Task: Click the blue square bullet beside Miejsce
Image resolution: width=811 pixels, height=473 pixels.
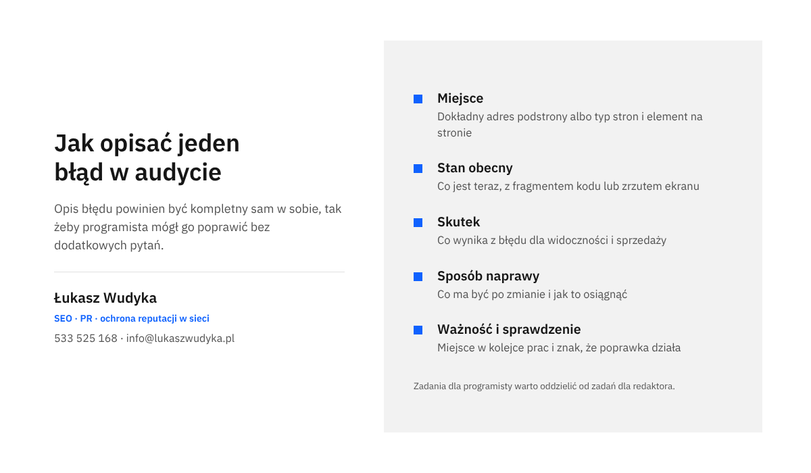Action: point(418,99)
